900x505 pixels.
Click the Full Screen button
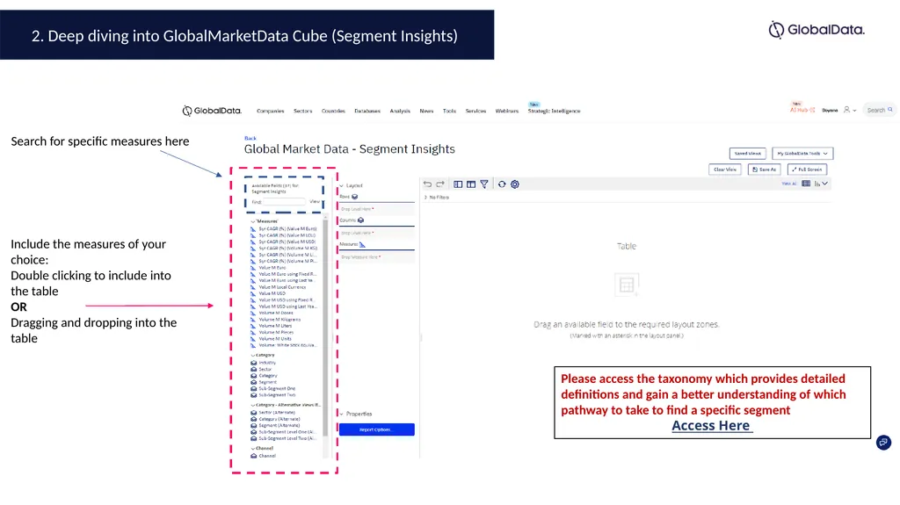click(x=807, y=170)
